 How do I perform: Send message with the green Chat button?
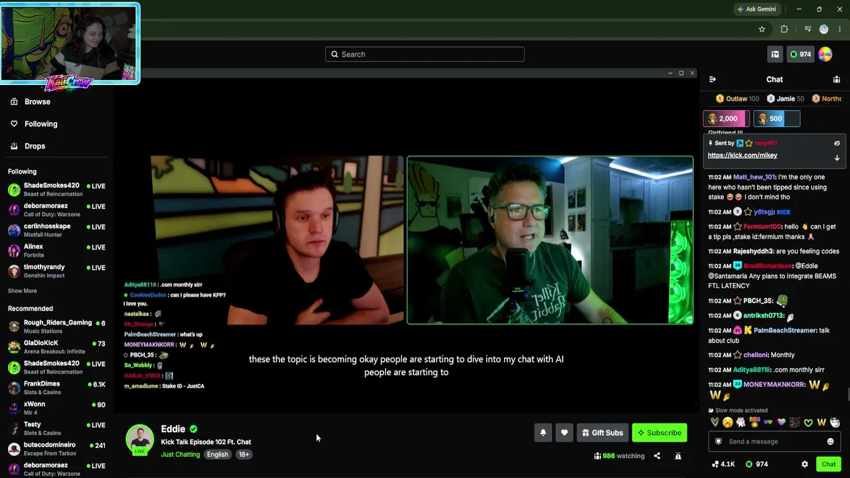pyautogui.click(x=828, y=464)
